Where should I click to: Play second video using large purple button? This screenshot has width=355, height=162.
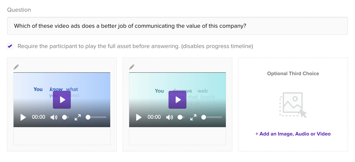(177, 100)
